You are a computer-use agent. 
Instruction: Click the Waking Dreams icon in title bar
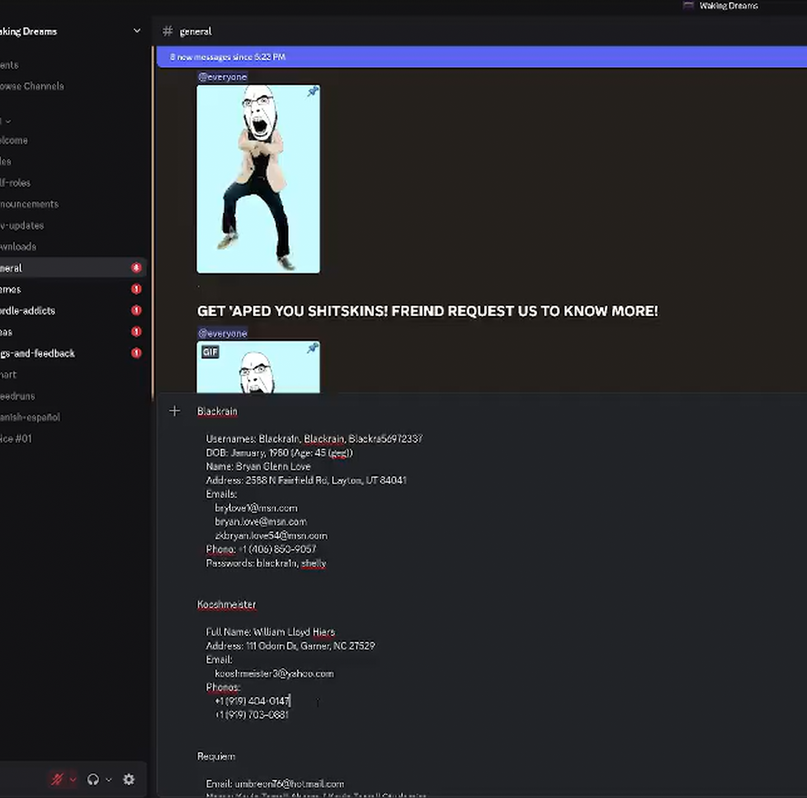click(688, 6)
